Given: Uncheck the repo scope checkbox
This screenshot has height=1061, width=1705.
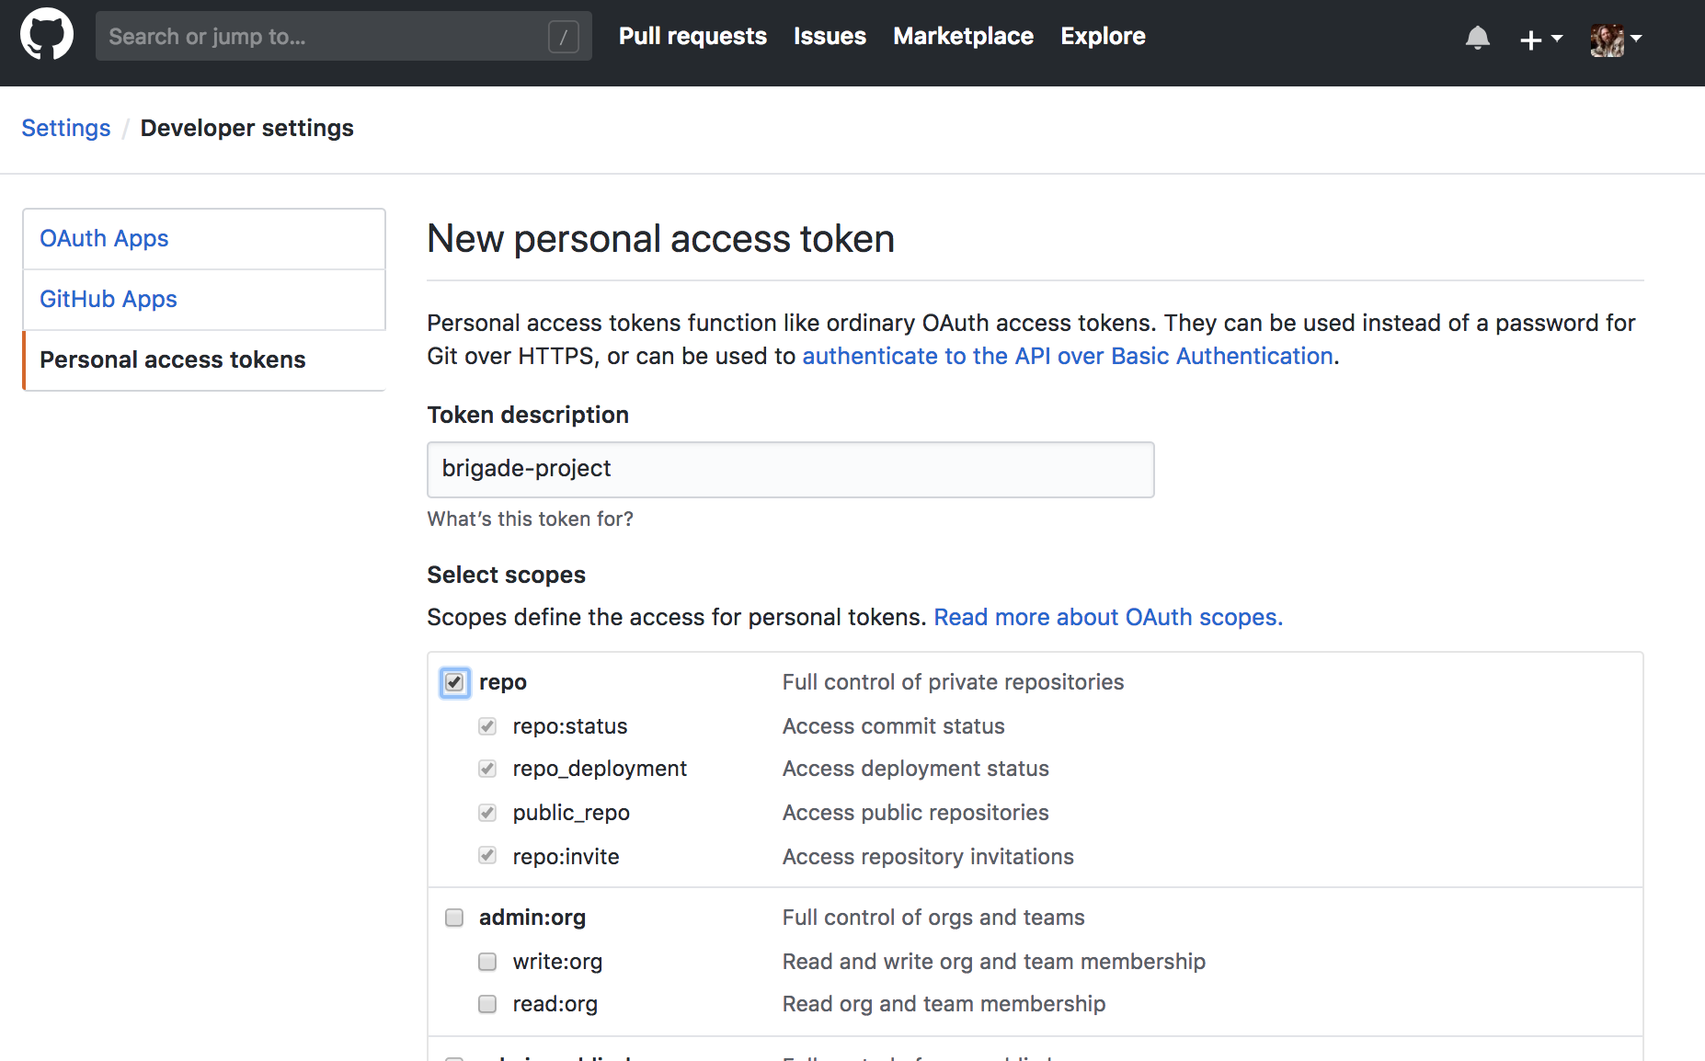Looking at the screenshot, I should tap(454, 682).
